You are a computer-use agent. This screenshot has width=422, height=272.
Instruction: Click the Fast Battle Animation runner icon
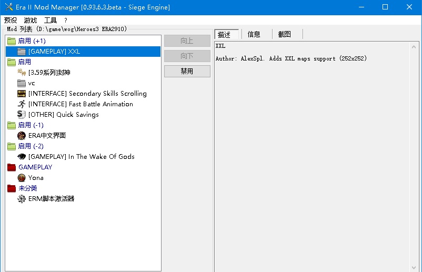(22, 104)
